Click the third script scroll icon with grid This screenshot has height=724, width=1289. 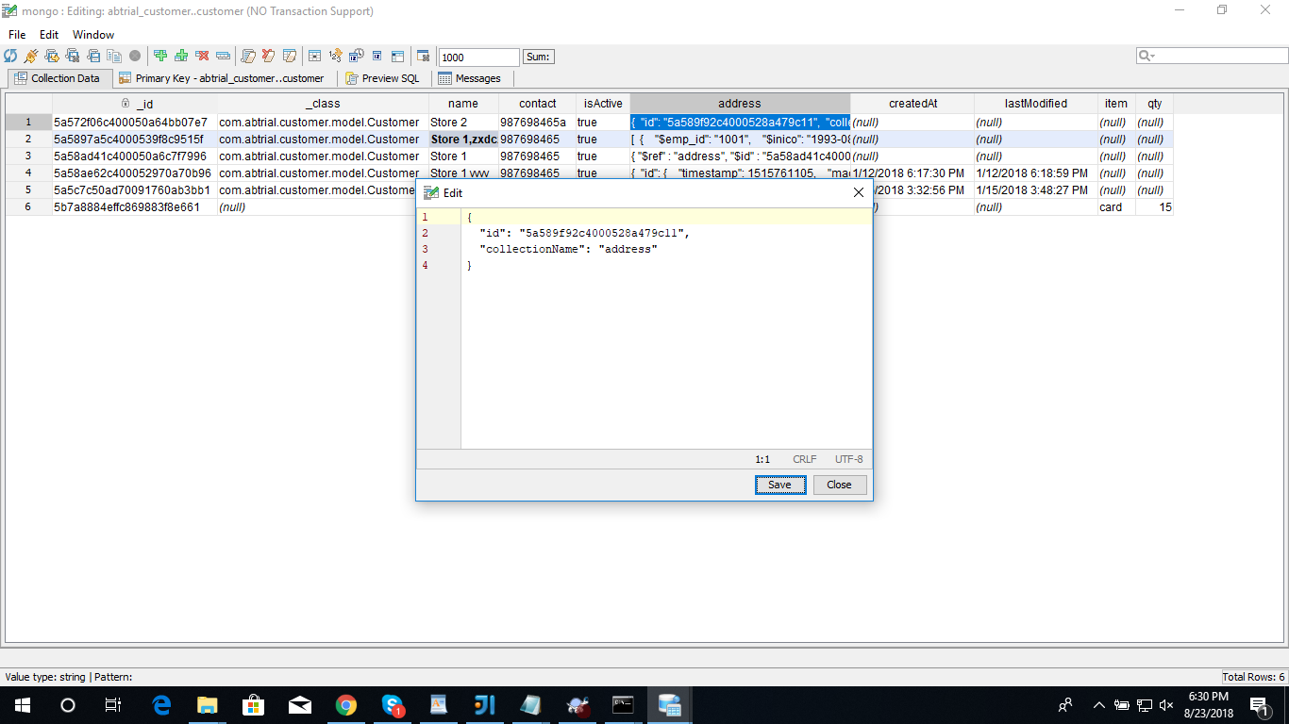click(290, 57)
